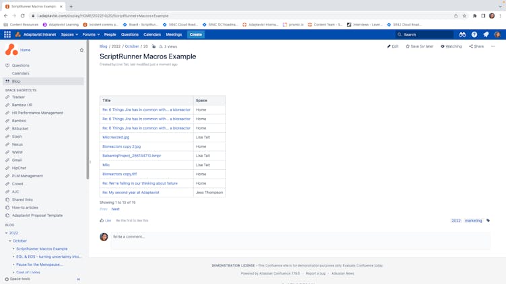Open Re: We're failing in our thinking link
Viewport: 506px width, 284px height.
pos(140,183)
